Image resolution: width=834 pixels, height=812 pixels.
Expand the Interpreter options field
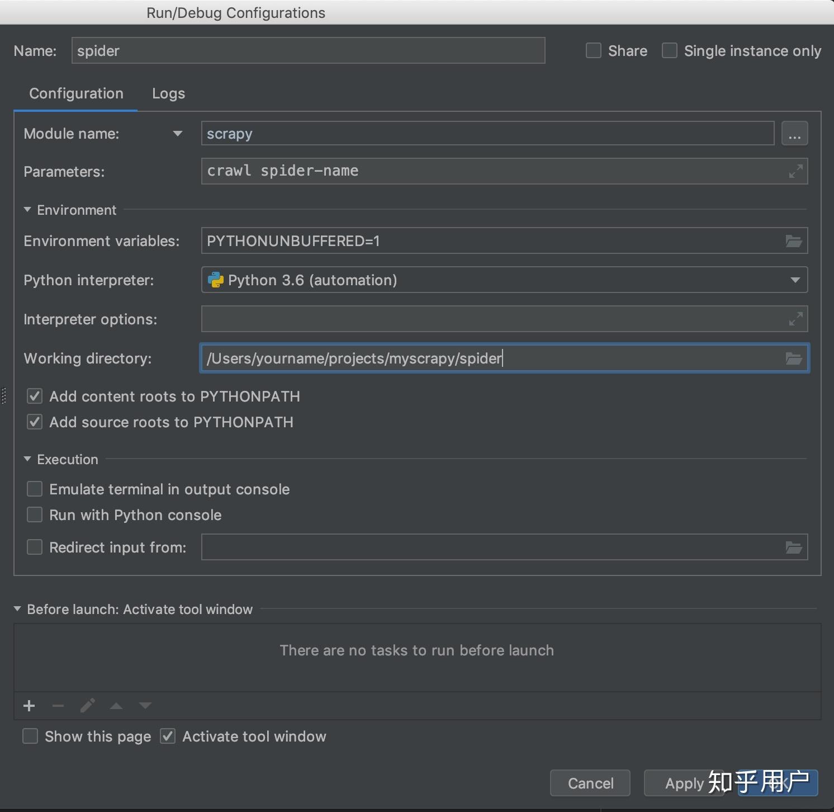coord(795,319)
